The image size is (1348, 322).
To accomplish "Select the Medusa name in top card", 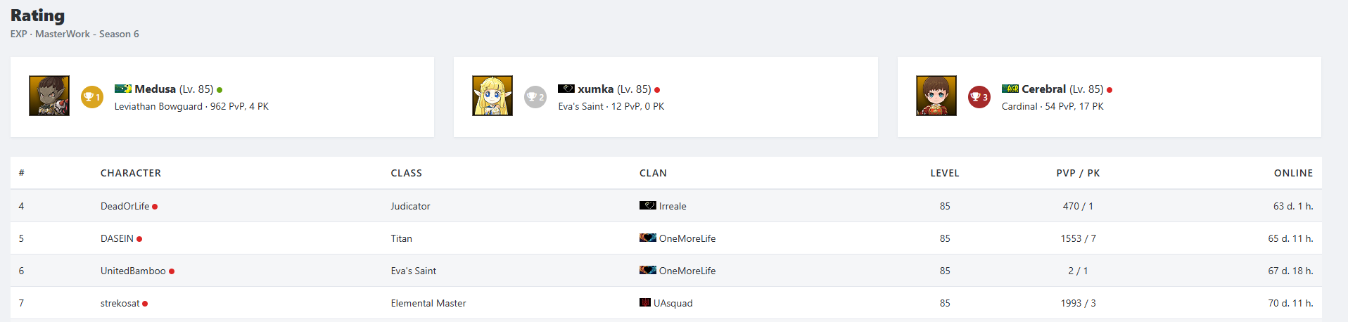I will 155,89.
